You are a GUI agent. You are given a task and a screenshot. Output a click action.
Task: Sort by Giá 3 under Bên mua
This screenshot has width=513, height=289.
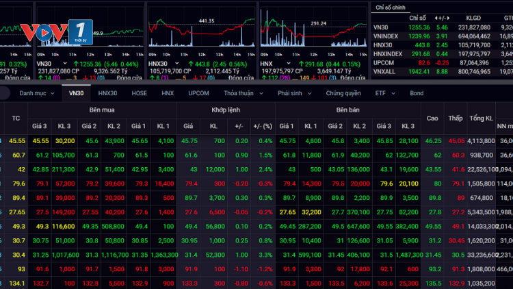pos(39,126)
